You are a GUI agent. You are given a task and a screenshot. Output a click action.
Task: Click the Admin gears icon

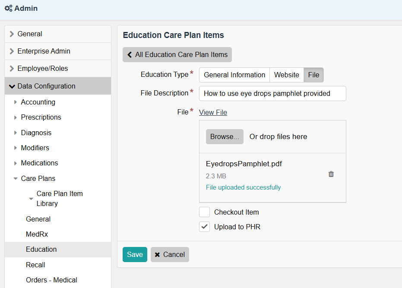(x=8, y=9)
